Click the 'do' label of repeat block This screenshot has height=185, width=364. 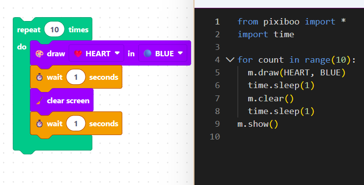(x=22, y=47)
